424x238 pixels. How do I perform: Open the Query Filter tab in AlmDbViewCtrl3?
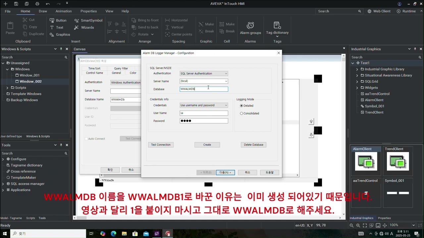tap(121, 68)
